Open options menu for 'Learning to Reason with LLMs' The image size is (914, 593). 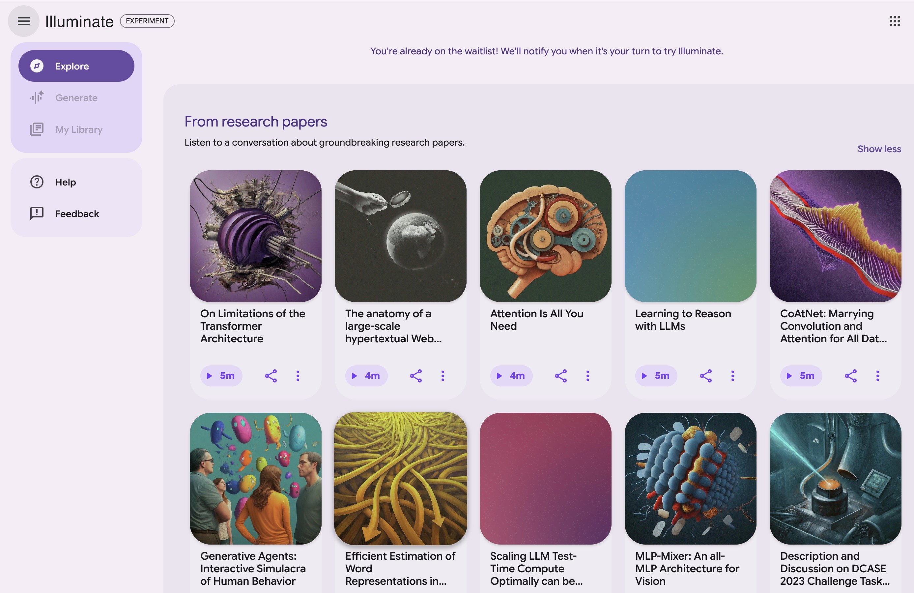pyautogui.click(x=733, y=376)
